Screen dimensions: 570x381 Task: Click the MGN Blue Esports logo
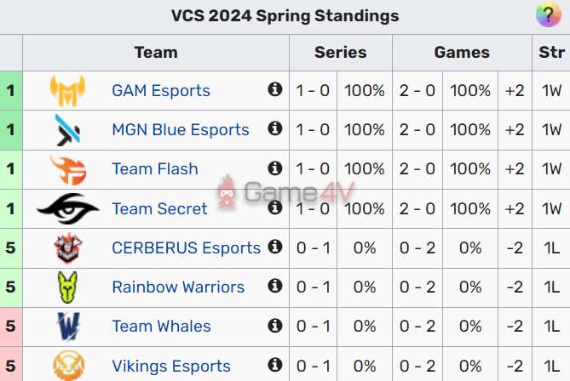pos(66,129)
